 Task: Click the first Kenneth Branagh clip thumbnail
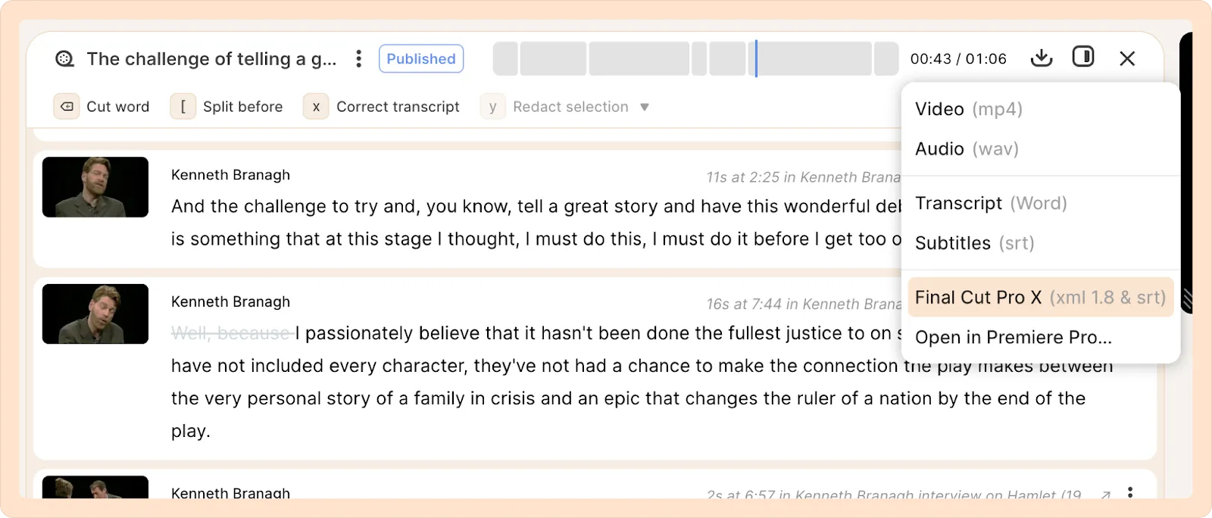coord(95,187)
